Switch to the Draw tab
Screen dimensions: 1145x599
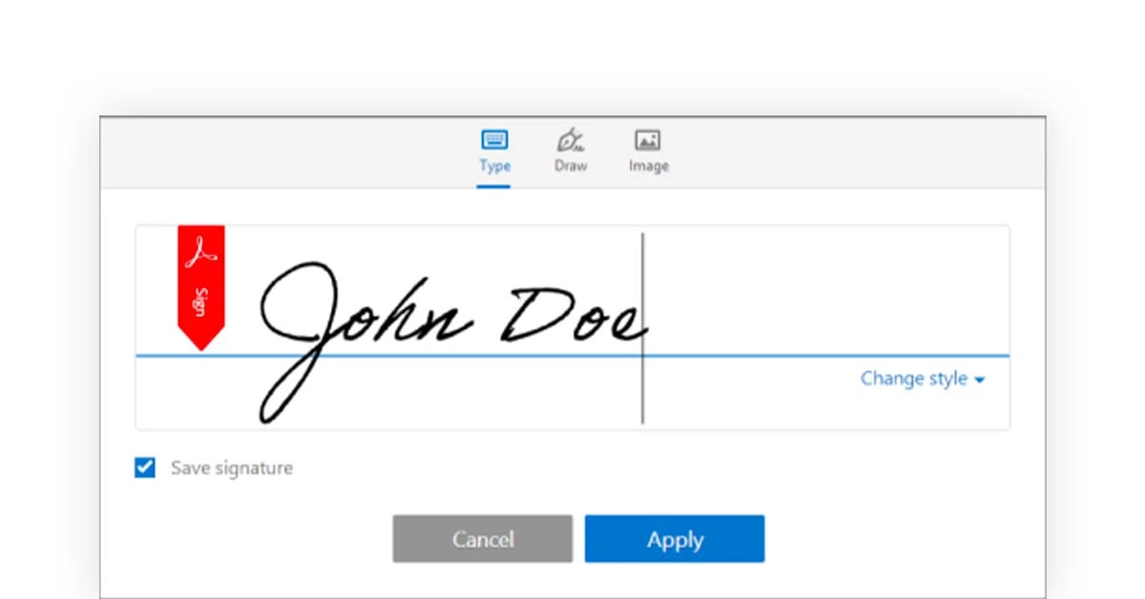(570, 153)
